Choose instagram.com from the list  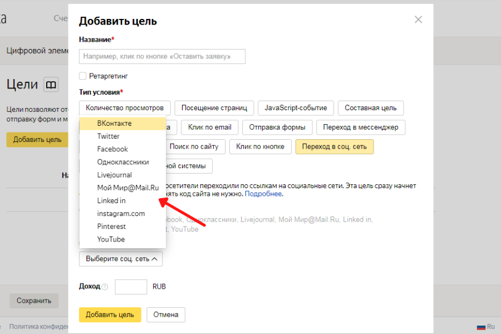click(121, 213)
